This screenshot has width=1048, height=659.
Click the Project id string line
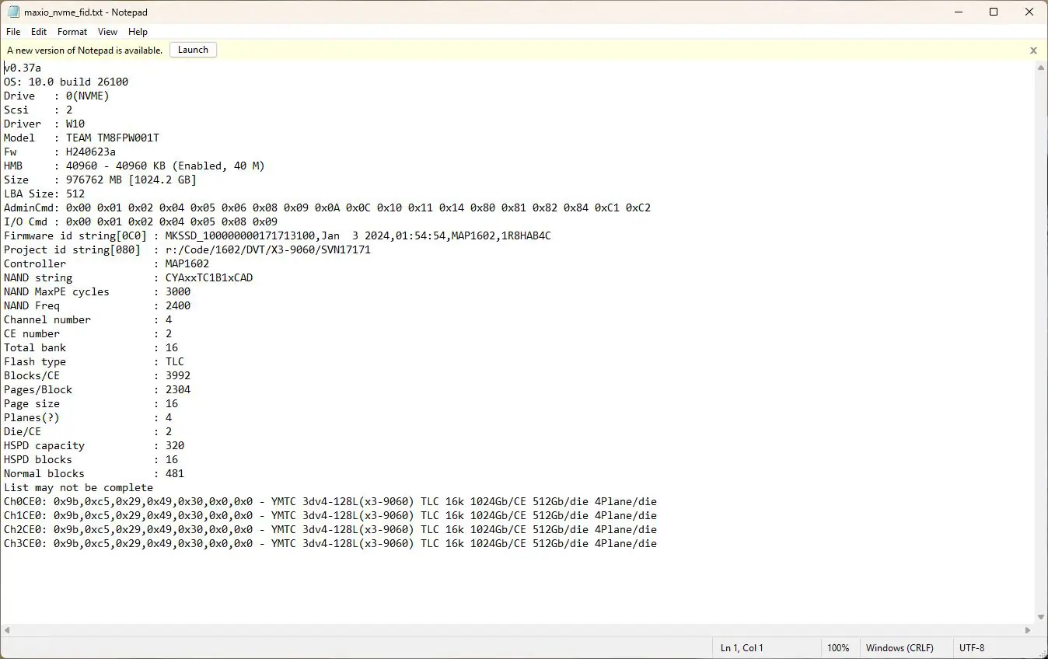click(x=187, y=249)
